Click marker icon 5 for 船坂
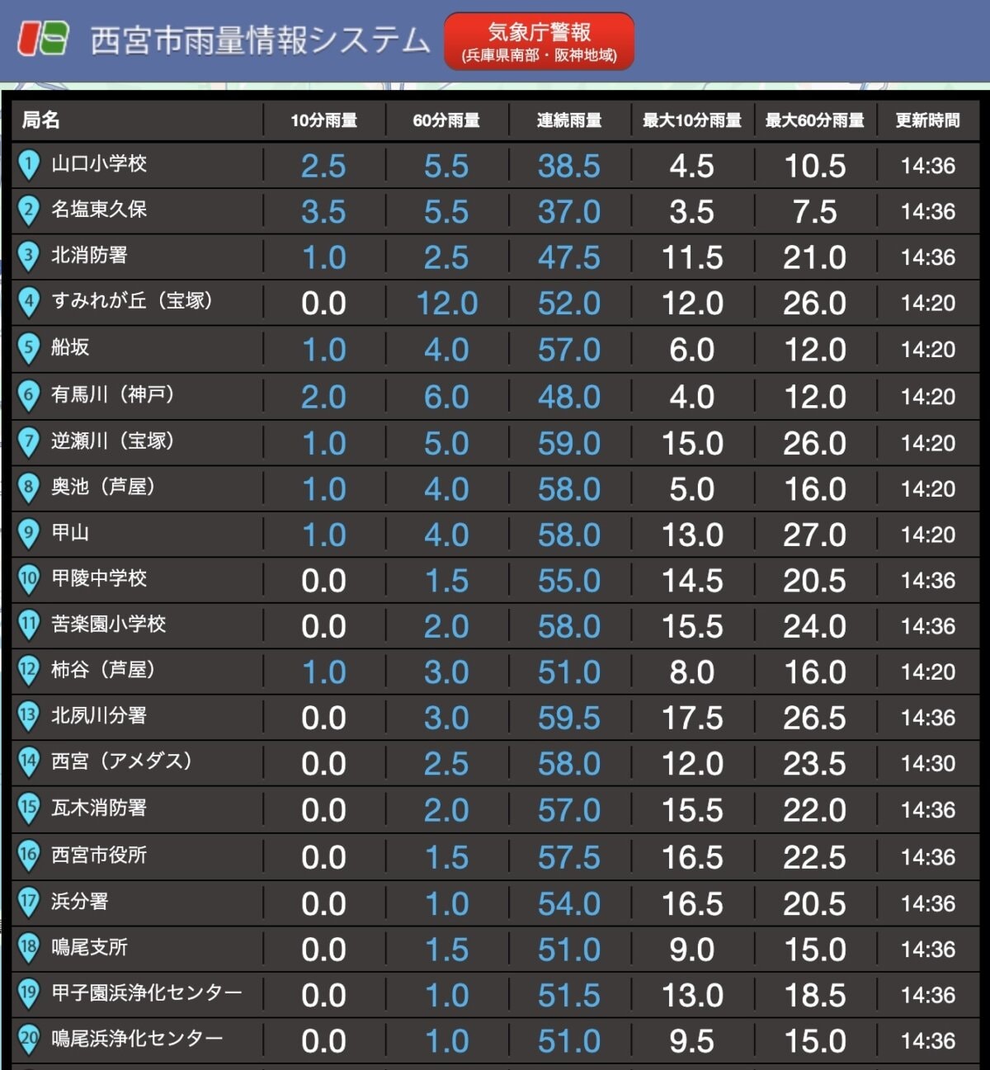The width and height of the screenshot is (990, 1070). [x=28, y=349]
